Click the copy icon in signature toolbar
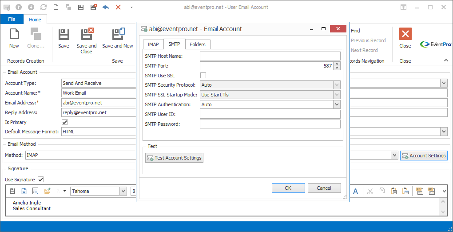453x232 pixels. pyautogui.click(x=382, y=191)
